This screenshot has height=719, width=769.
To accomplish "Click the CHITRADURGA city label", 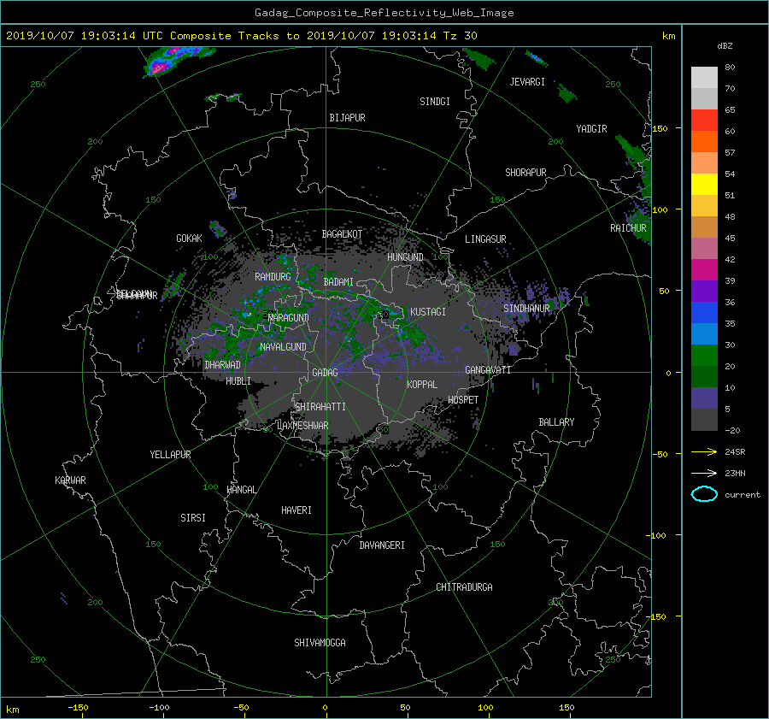I will click(x=464, y=587).
